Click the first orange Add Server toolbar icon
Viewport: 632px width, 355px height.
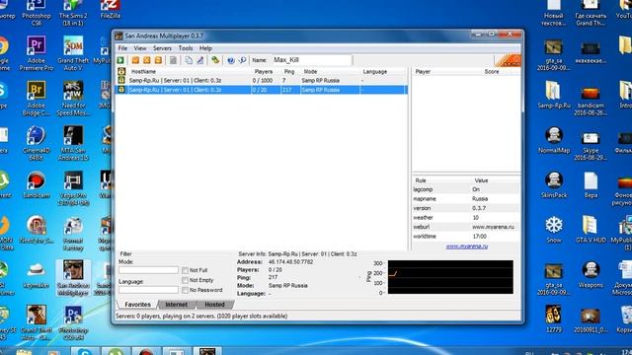coord(135,60)
